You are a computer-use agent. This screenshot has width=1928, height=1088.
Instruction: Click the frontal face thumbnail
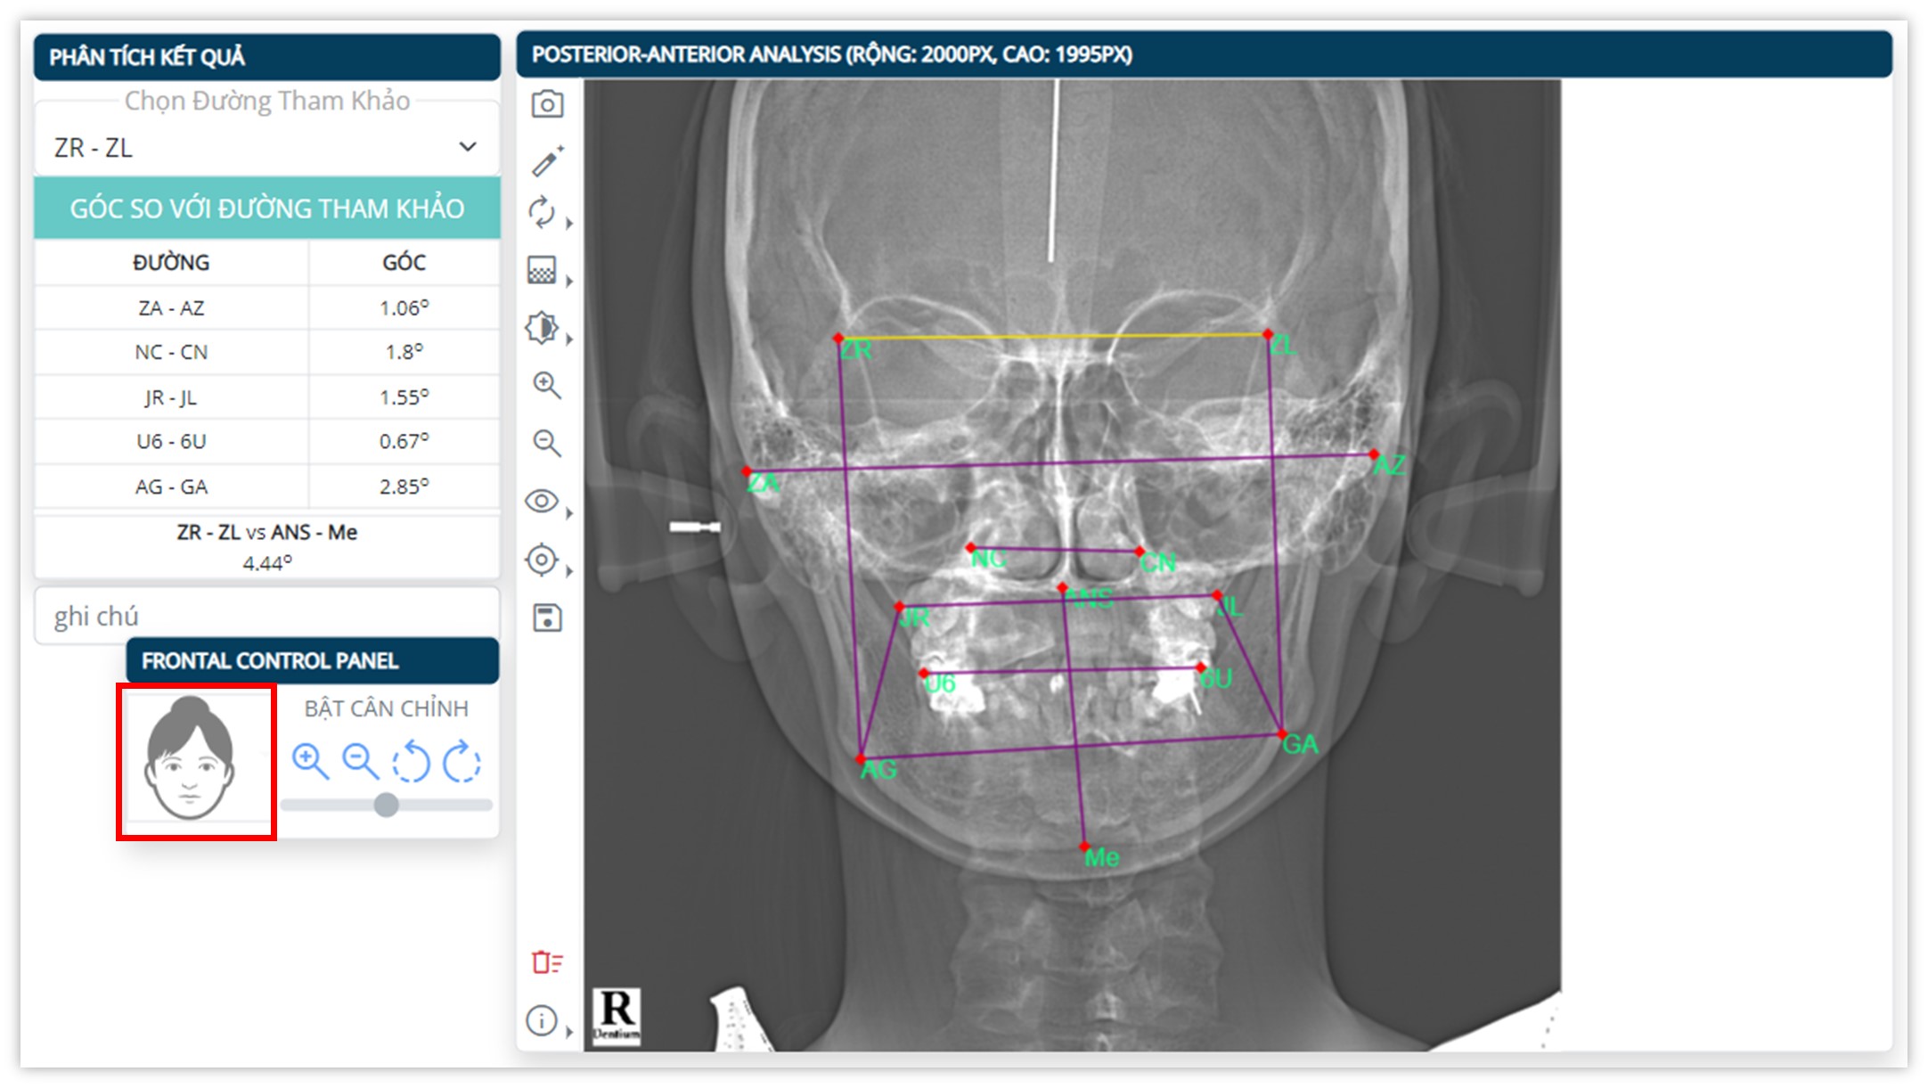[190, 757]
